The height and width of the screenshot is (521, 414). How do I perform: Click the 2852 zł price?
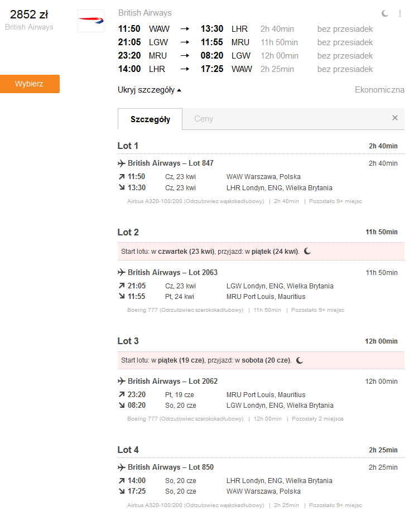tap(29, 15)
